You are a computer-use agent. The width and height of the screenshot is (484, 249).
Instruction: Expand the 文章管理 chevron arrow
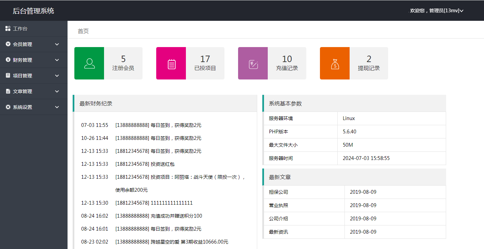tap(57, 91)
